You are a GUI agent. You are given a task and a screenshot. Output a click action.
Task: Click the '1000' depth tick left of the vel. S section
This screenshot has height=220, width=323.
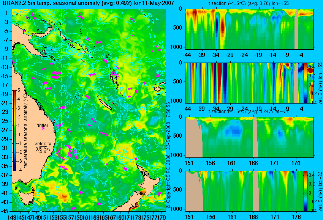(x=176, y=209)
